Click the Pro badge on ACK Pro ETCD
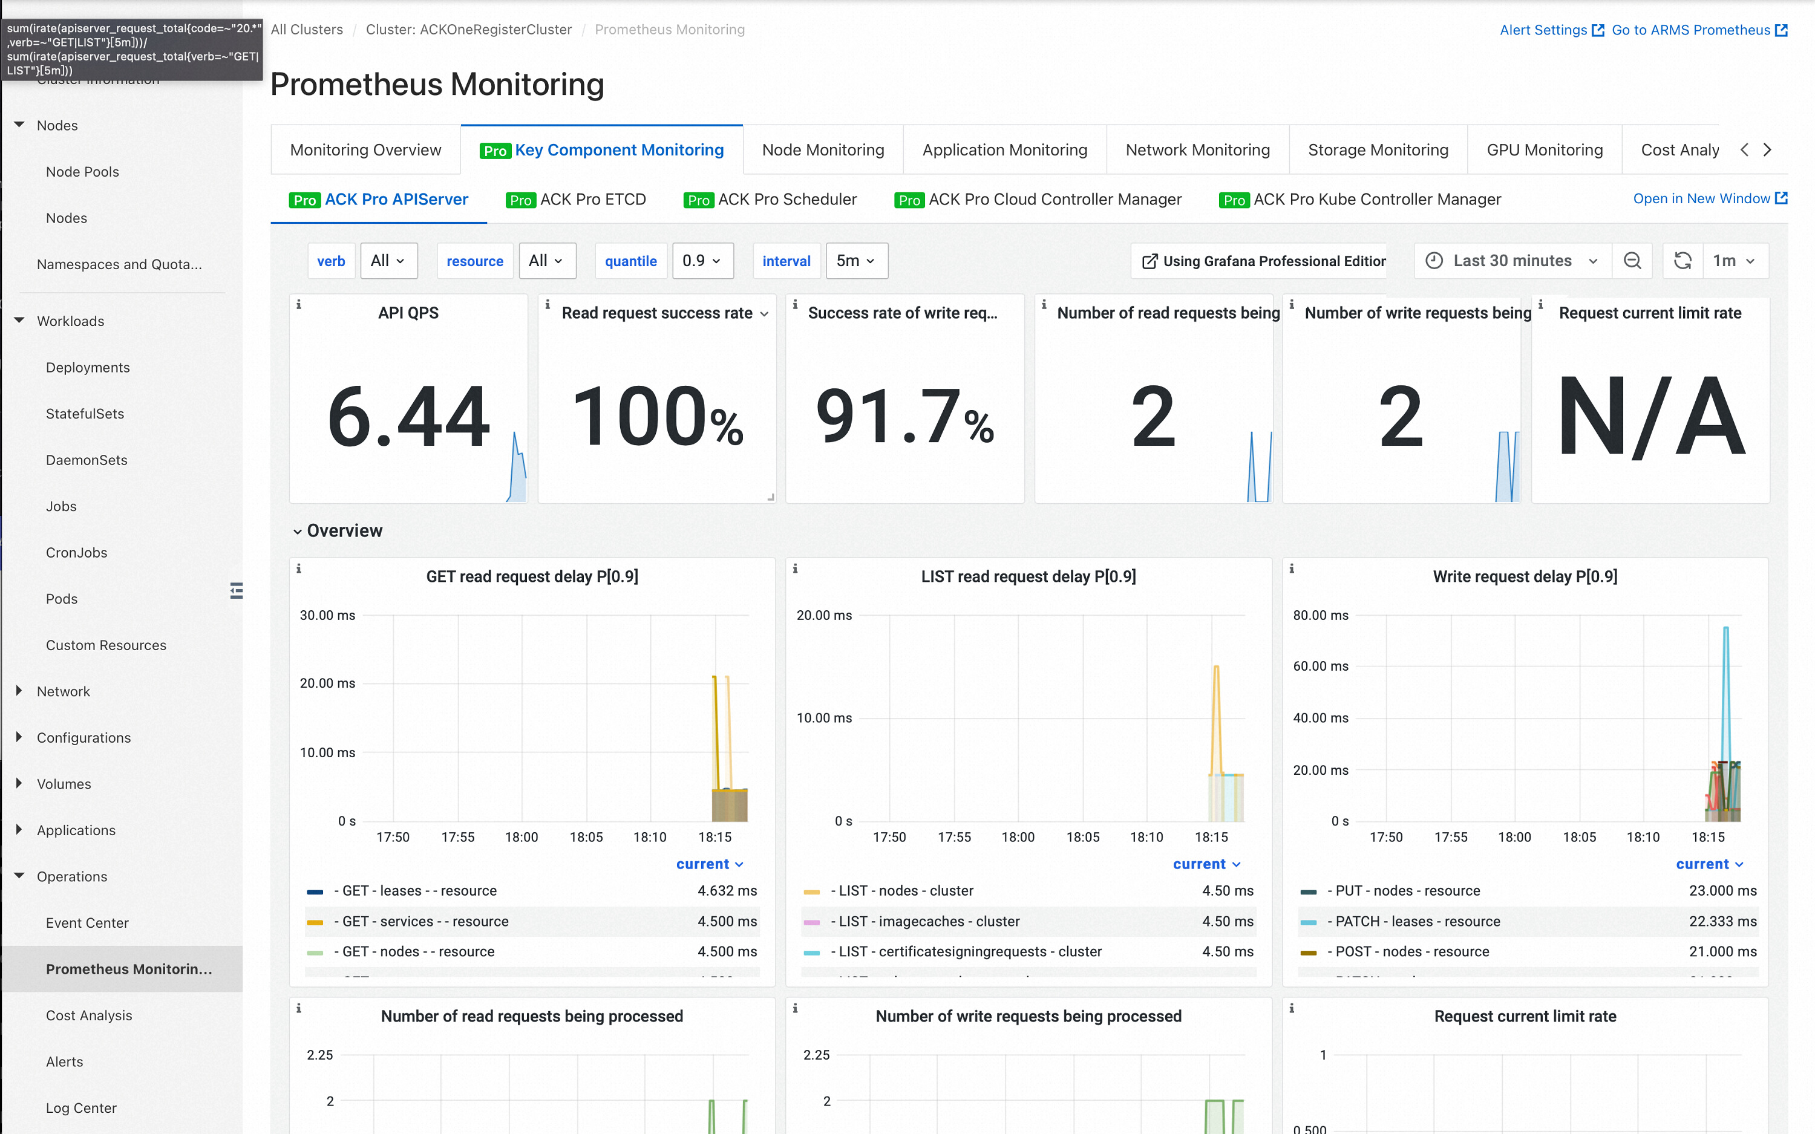 tap(520, 200)
